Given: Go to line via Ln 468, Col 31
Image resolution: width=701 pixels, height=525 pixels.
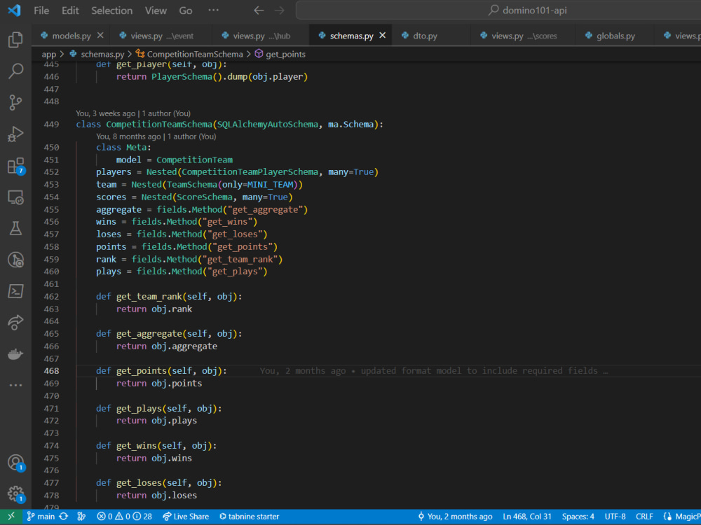Looking at the screenshot, I should 527,517.
